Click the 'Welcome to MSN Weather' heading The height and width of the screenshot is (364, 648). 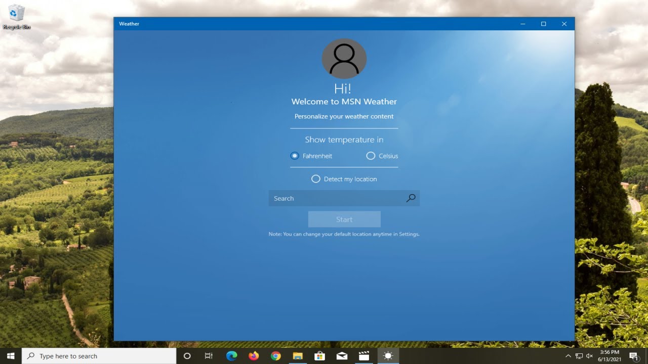344,102
